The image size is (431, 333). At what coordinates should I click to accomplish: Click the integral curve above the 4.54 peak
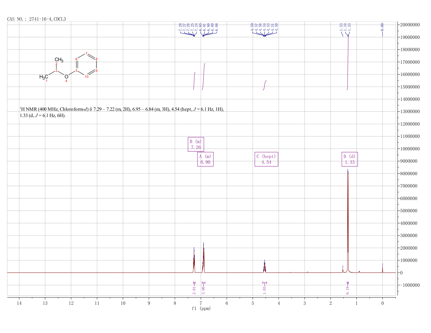265,85
